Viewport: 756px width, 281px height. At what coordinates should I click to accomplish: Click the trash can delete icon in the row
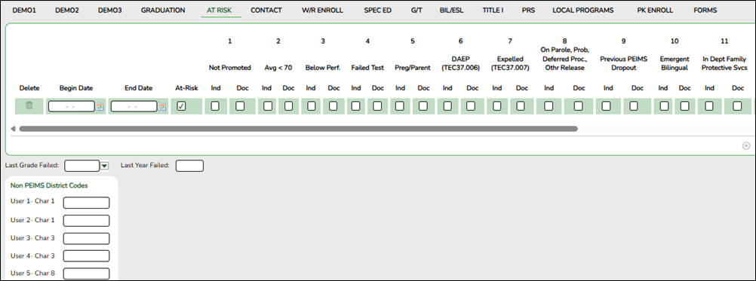coord(29,106)
